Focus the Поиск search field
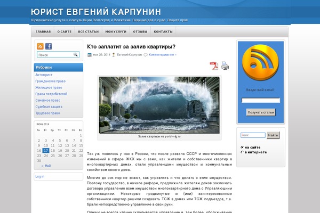The width and height of the screenshot is (320, 213). (x=55, y=55)
